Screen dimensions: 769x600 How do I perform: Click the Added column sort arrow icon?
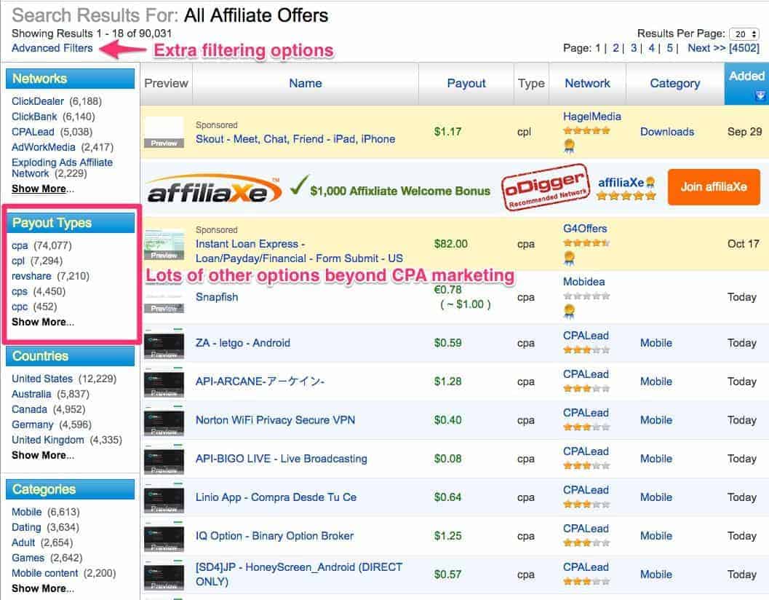760,95
